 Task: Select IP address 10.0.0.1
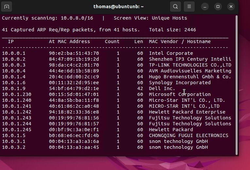click(x=13, y=53)
